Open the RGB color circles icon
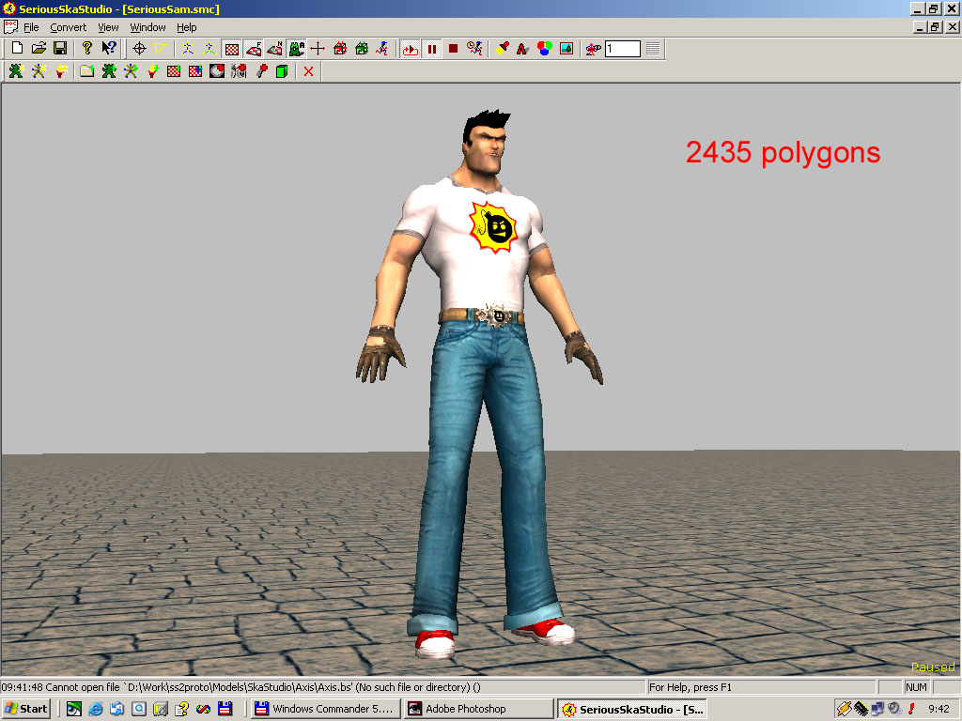The image size is (962, 721). (x=545, y=49)
